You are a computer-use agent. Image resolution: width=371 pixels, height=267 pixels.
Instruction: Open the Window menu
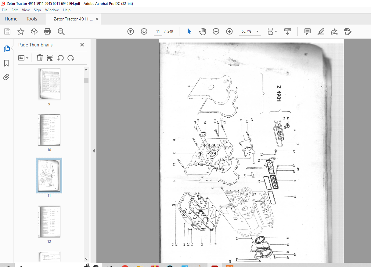pos(52,10)
